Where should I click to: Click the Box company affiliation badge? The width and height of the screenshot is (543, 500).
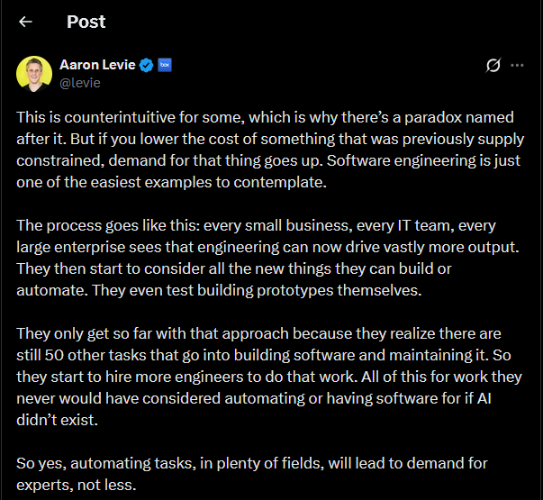click(x=165, y=65)
